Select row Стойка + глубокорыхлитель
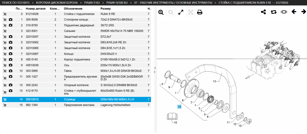The image size is (307, 134). pos(76,92)
